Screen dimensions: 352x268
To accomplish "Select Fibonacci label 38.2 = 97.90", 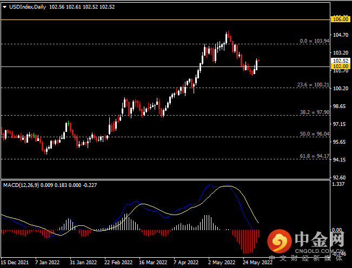I will (x=315, y=112).
